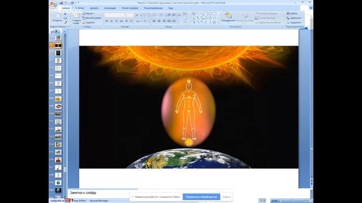The image size is (362, 203).
Task: Adjust the zoom slider in status bar
Action: point(294,201)
